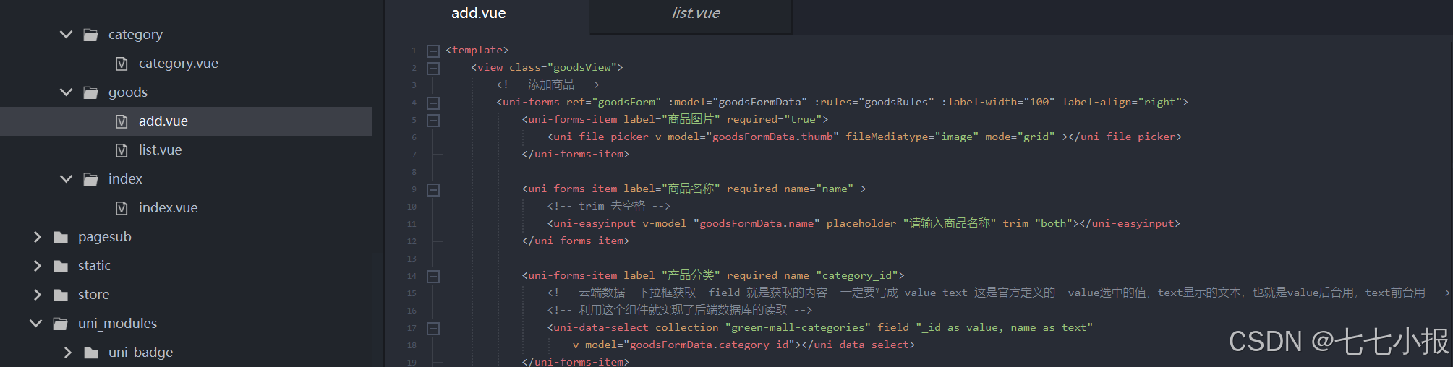The width and height of the screenshot is (1453, 367).
Task: Open category.vue in the file tree
Action: click(178, 64)
